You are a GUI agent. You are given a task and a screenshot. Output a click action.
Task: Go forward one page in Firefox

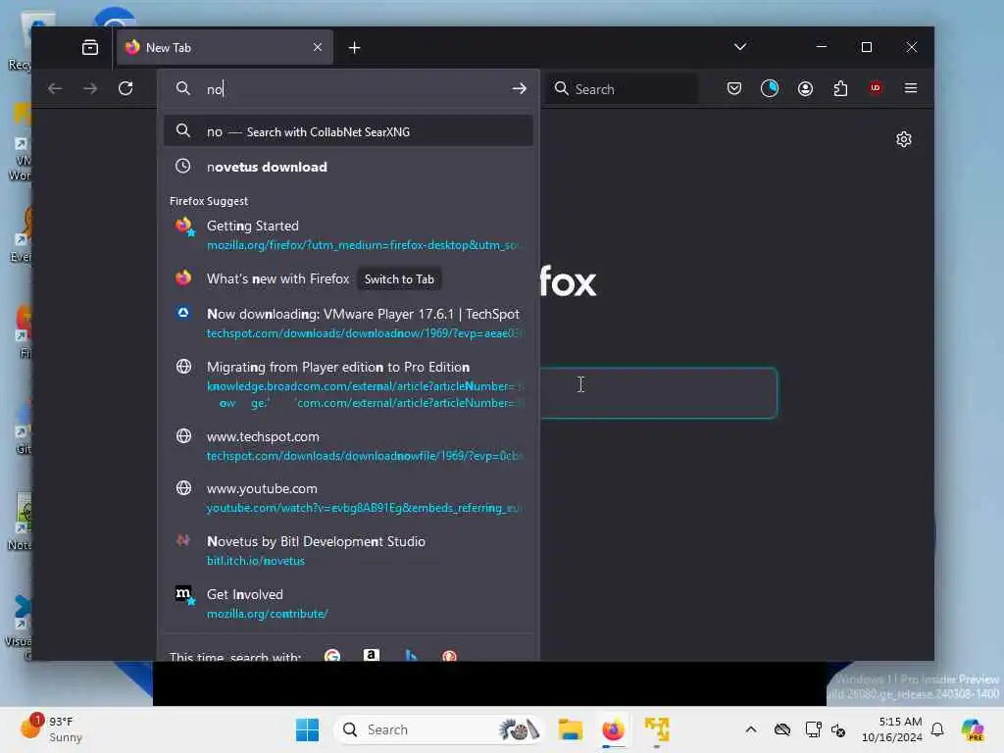90,88
